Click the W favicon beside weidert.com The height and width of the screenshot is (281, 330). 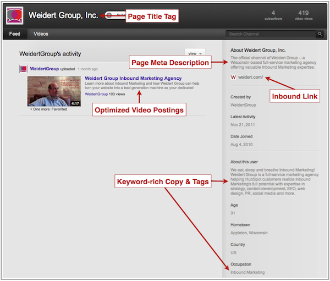[233, 77]
